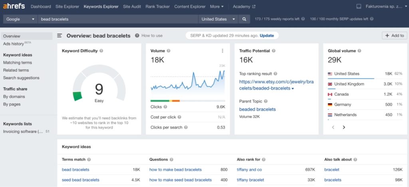Open Dashboard tab

pos(41,6)
